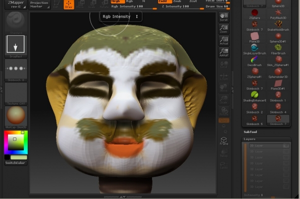Viewport: 300px width, 199px height.
Task: Click the Scroll canvas icon
Action: click(x=223, y=17)
